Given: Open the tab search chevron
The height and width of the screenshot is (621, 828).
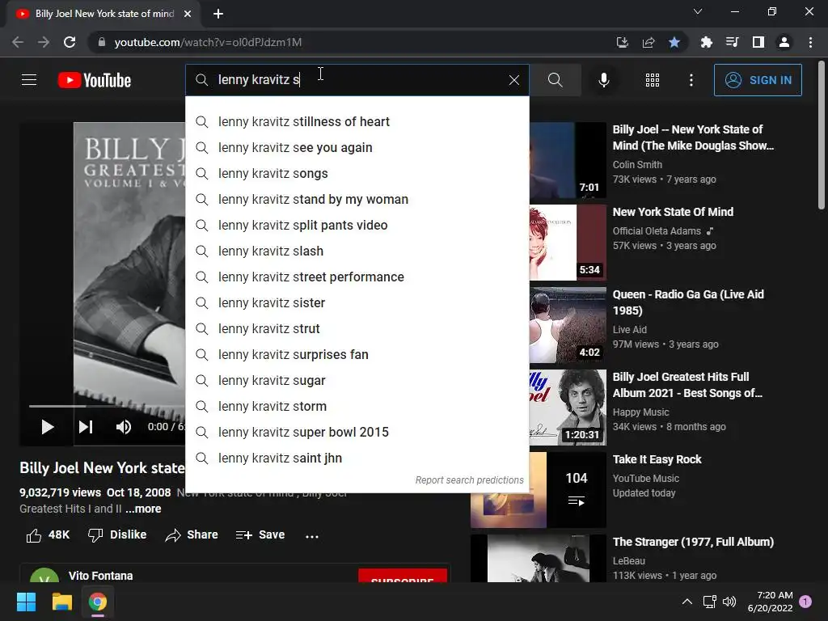Looking at the screenshot, I should pyautogui.click(x=698, y=11).
